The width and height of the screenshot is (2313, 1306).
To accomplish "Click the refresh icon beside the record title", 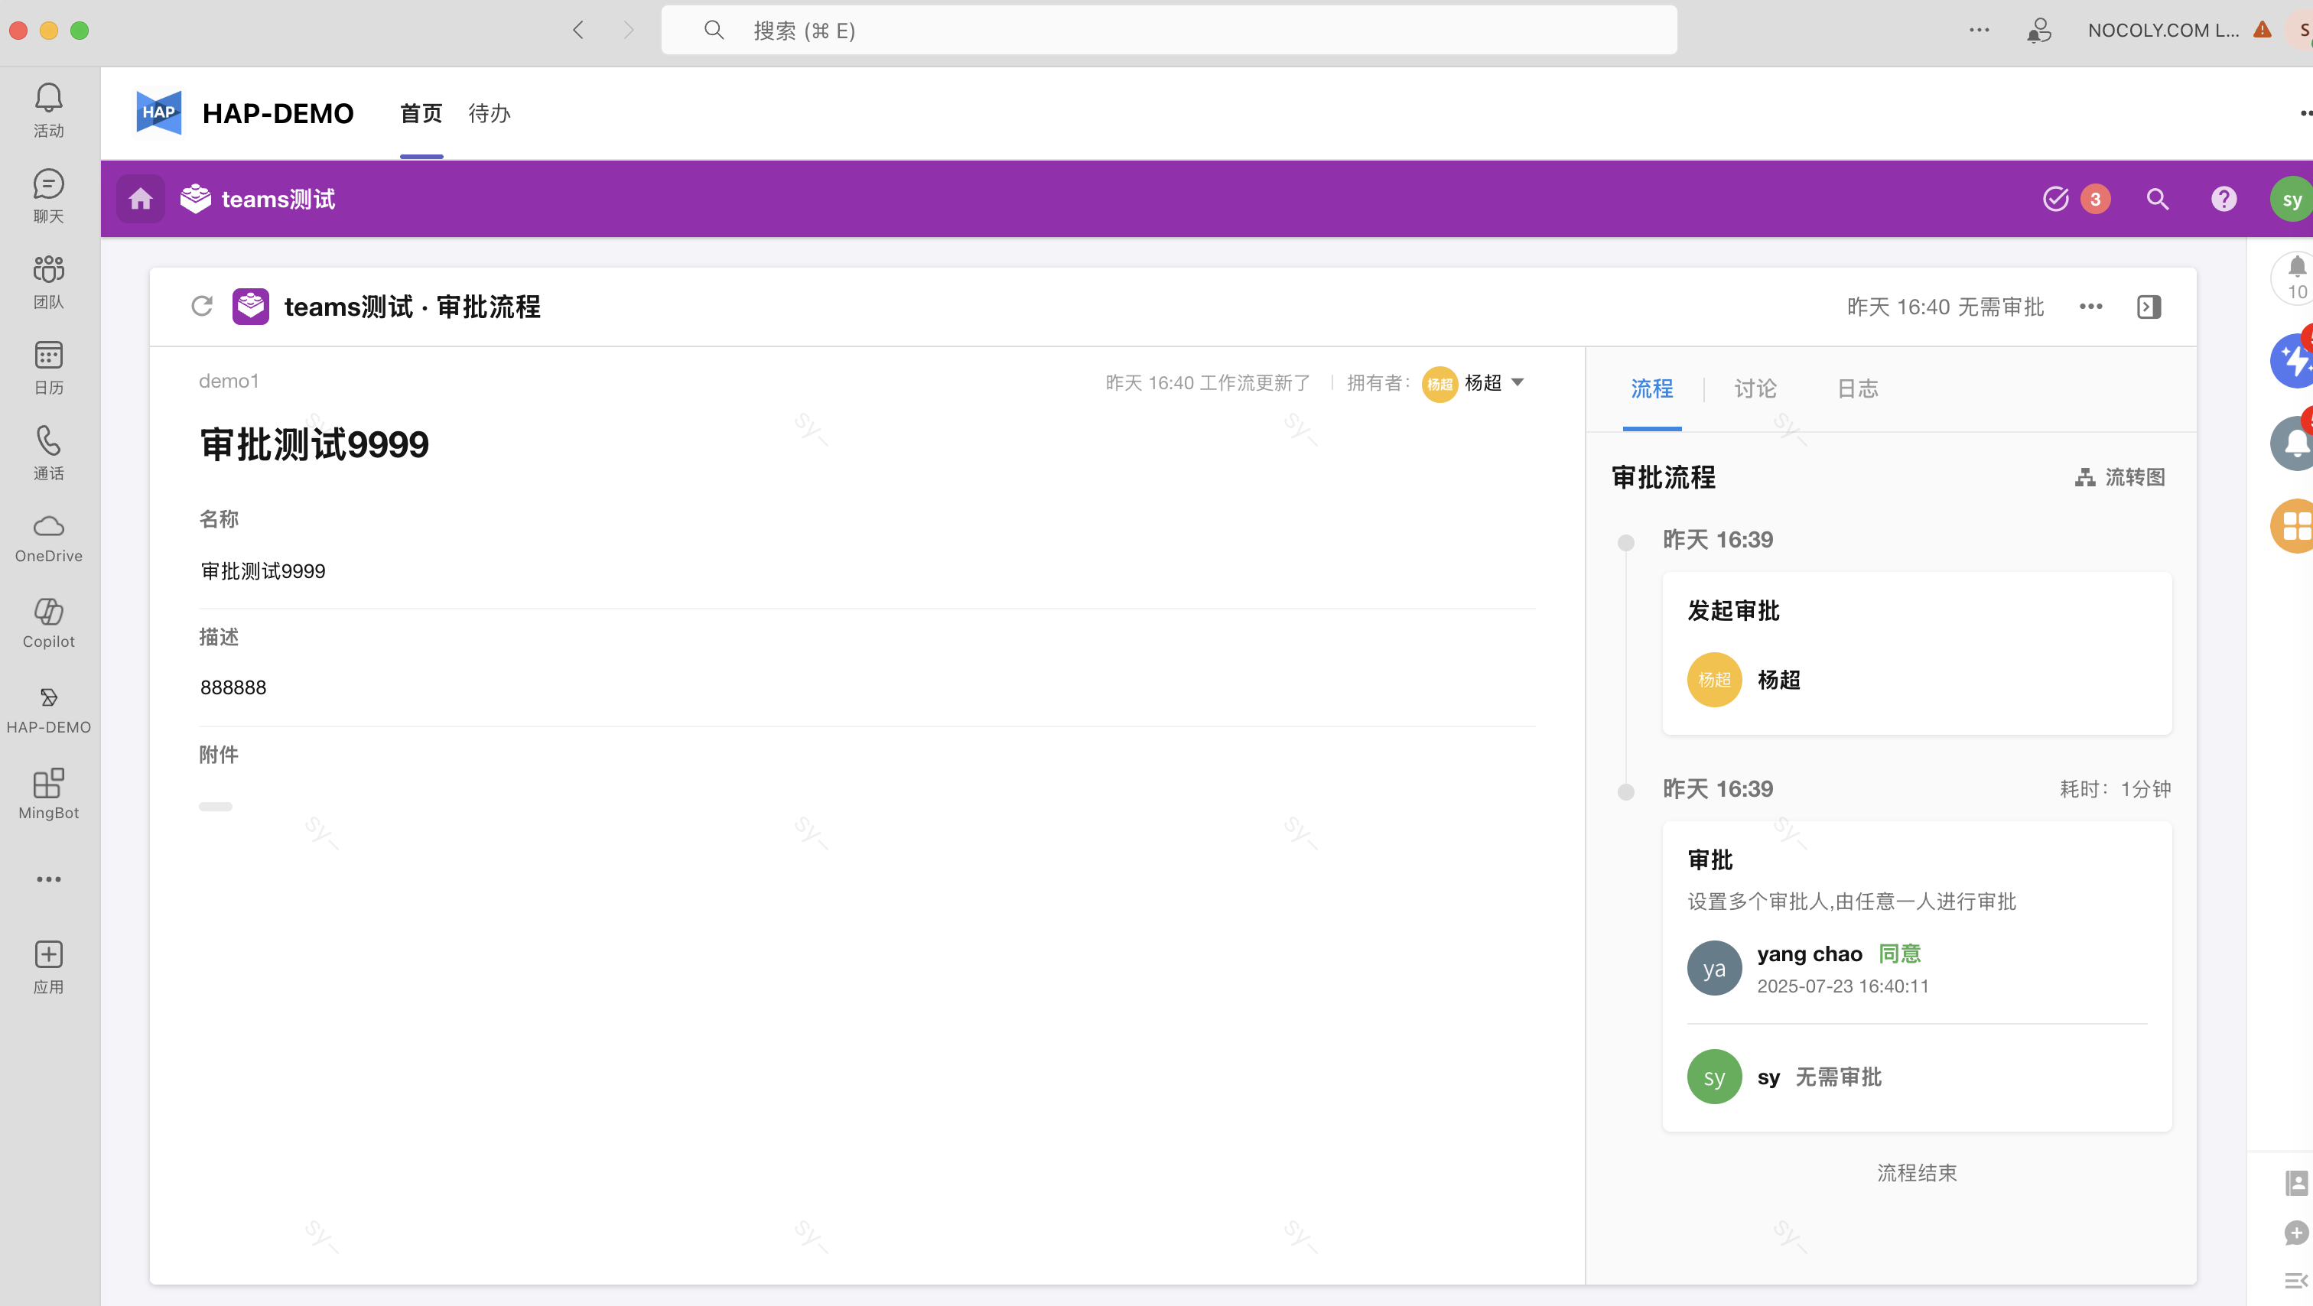I will 202,306.
